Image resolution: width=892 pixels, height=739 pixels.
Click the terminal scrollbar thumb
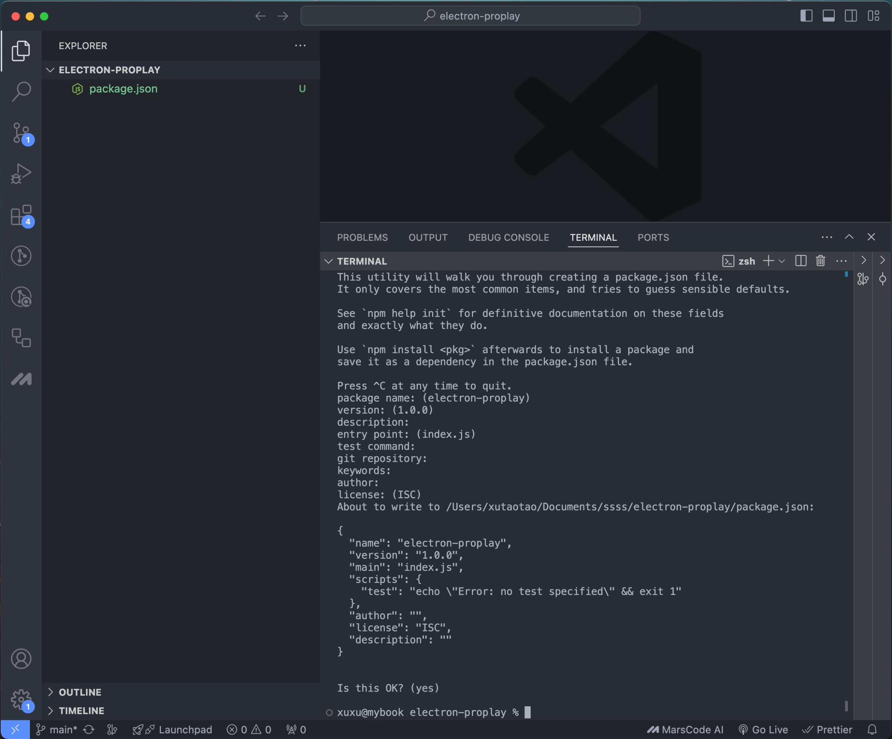pyautogui.click(x=846, y=706)
